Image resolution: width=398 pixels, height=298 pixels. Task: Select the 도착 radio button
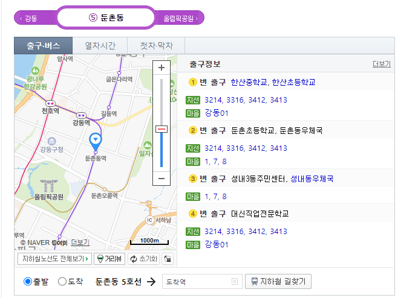[x=62, y=282]
